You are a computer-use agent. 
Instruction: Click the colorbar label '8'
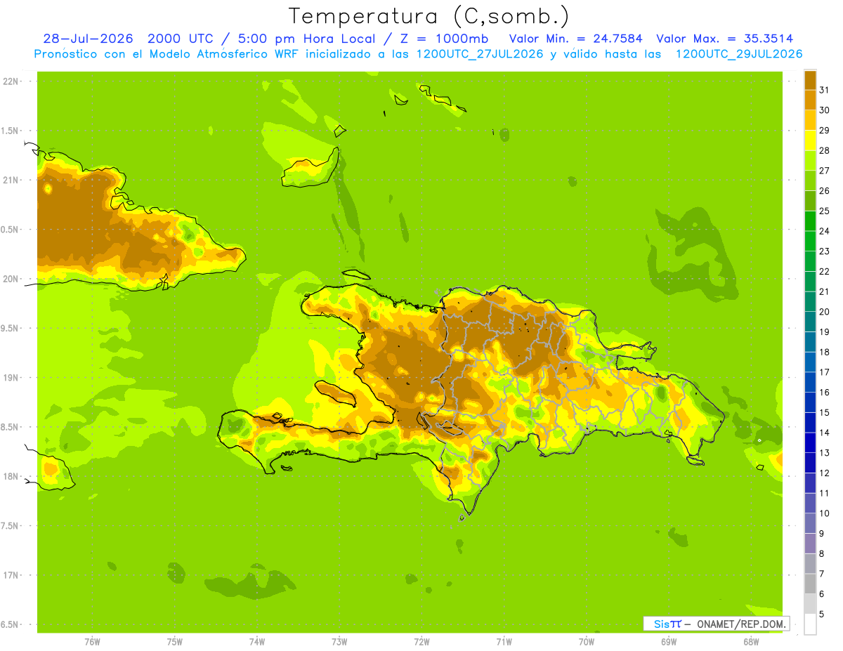822,553
